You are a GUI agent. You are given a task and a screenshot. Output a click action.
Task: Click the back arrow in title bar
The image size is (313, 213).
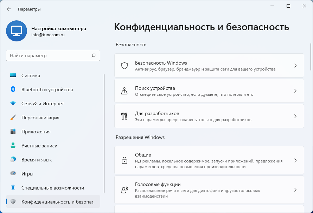9,9
